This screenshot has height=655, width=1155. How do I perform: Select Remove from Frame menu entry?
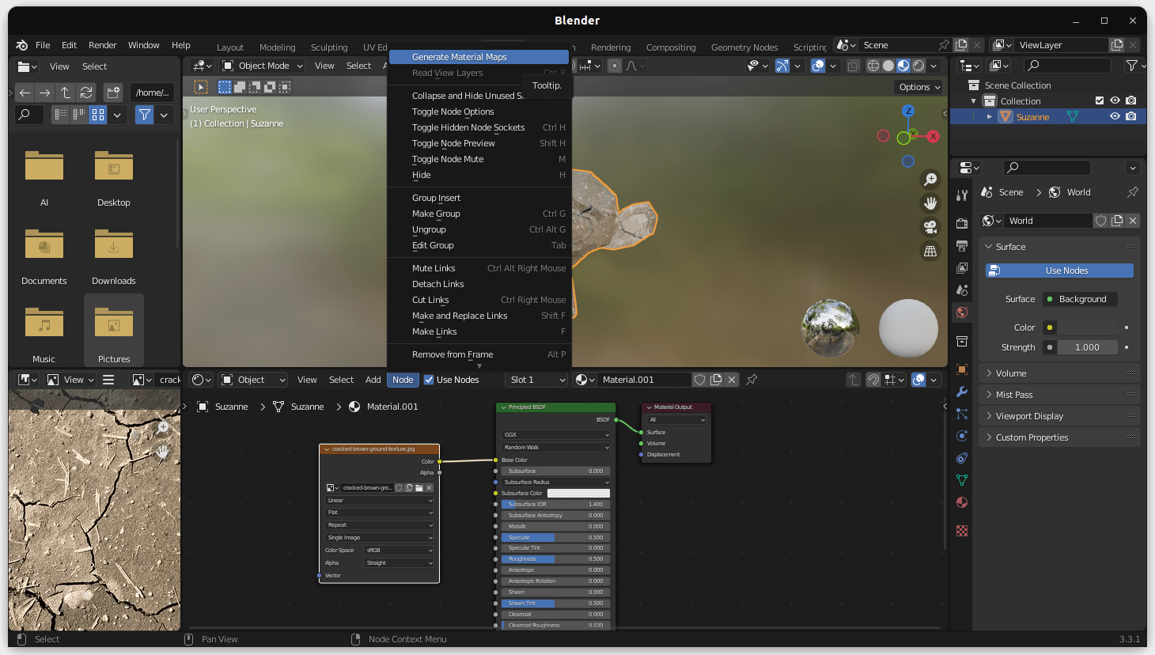click(x=479, y=354)
